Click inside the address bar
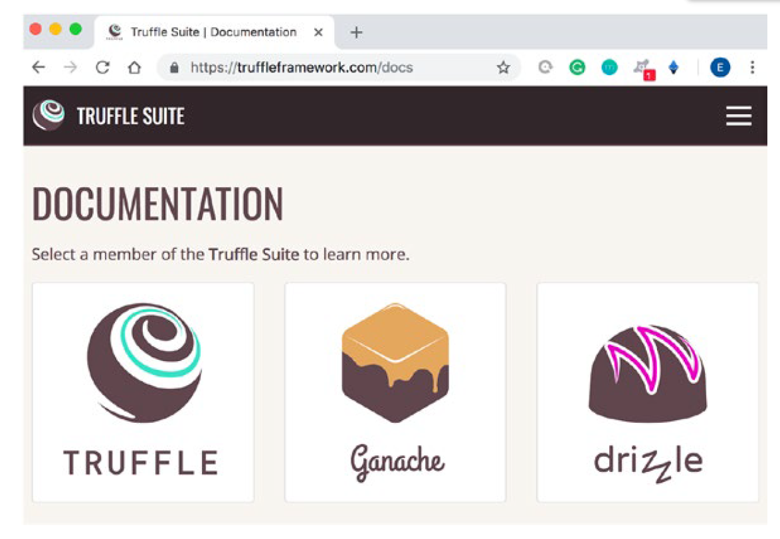 (x=299, y=67)
